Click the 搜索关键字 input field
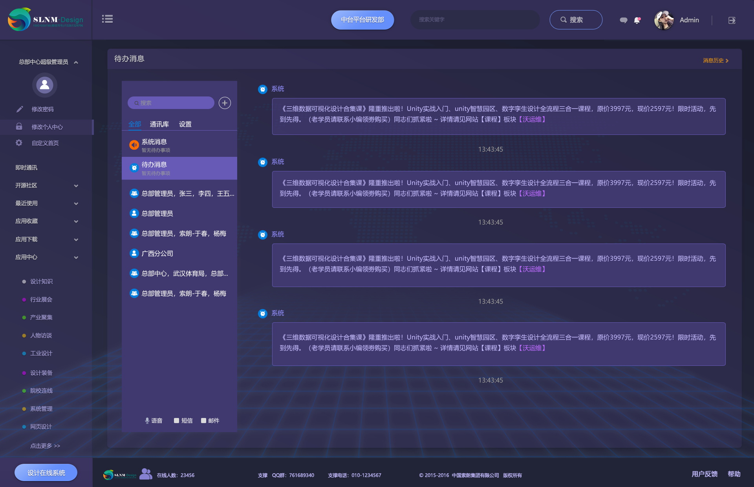This screenshot has height=487, width=754. (x=474, y=20)
